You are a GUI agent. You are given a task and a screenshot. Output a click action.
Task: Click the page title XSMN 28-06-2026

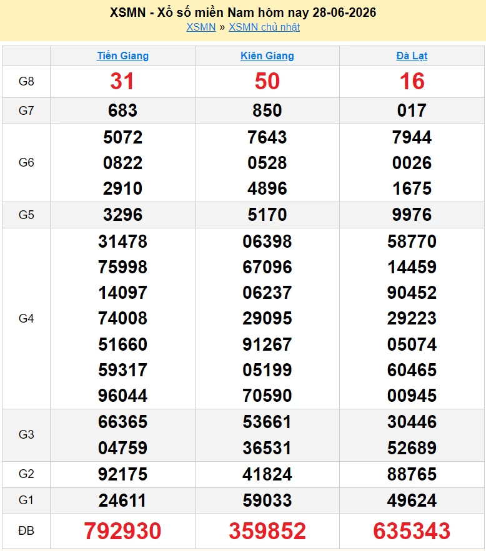click(x=243, y=12)
